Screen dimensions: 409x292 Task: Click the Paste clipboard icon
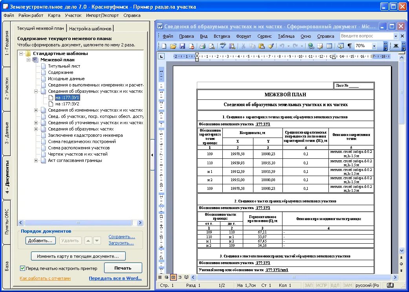pos(261,46)
